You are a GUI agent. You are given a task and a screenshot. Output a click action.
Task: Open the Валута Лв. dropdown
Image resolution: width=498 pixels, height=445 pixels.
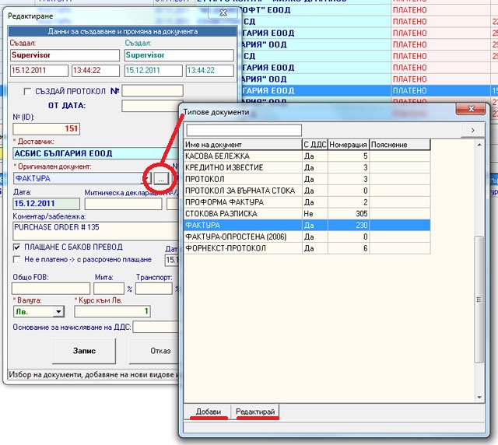coord(58,312)
